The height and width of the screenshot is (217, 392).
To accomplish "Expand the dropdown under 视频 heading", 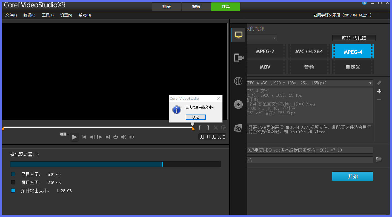I will [274, 38].
